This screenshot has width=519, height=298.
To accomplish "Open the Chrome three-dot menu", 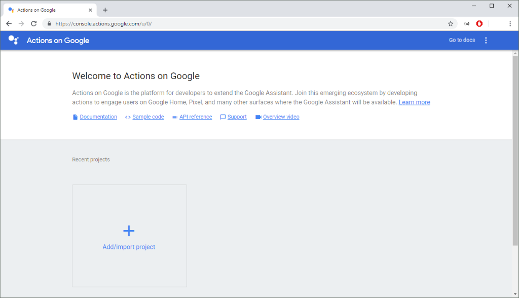I will point(510,23).
